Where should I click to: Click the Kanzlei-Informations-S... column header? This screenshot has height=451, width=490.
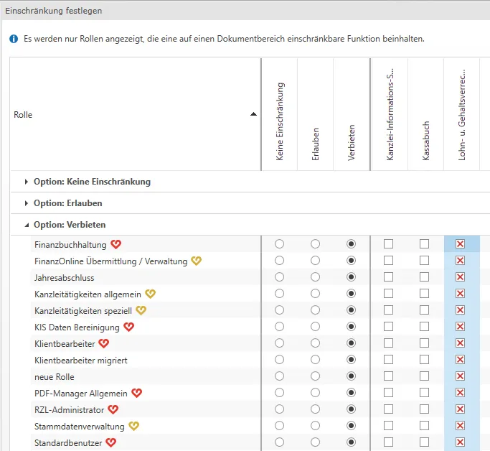click(390, 114)
